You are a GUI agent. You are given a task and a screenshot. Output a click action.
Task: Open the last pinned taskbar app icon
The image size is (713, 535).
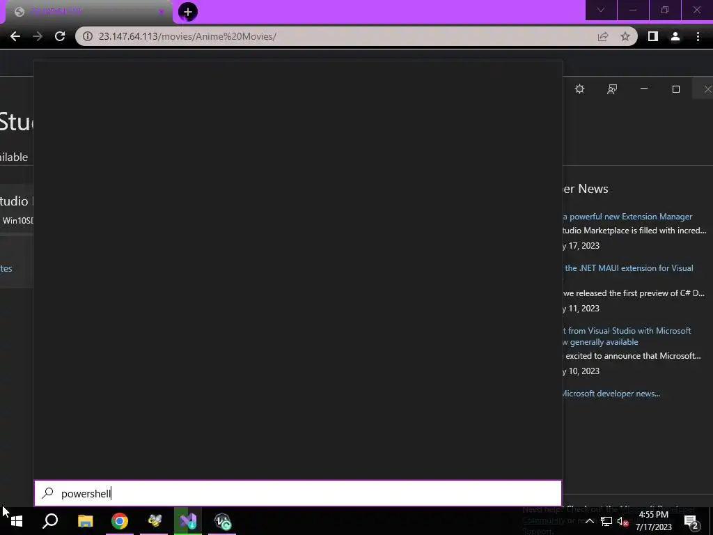[x=222, y=521]
